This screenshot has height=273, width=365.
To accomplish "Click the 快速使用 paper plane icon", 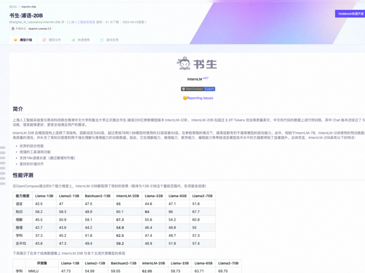I will [73, 40].
